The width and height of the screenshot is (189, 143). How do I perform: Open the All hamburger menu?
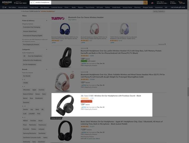[x=4, y=7]
